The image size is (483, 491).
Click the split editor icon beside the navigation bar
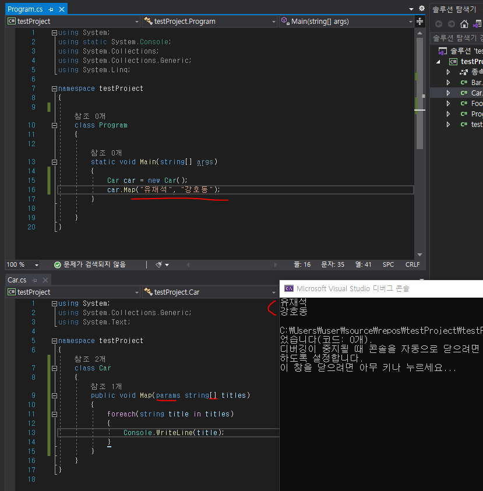tap(420, 22)
